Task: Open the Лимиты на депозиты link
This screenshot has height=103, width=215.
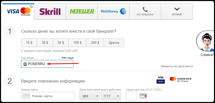Action: [x=177, y=66]
